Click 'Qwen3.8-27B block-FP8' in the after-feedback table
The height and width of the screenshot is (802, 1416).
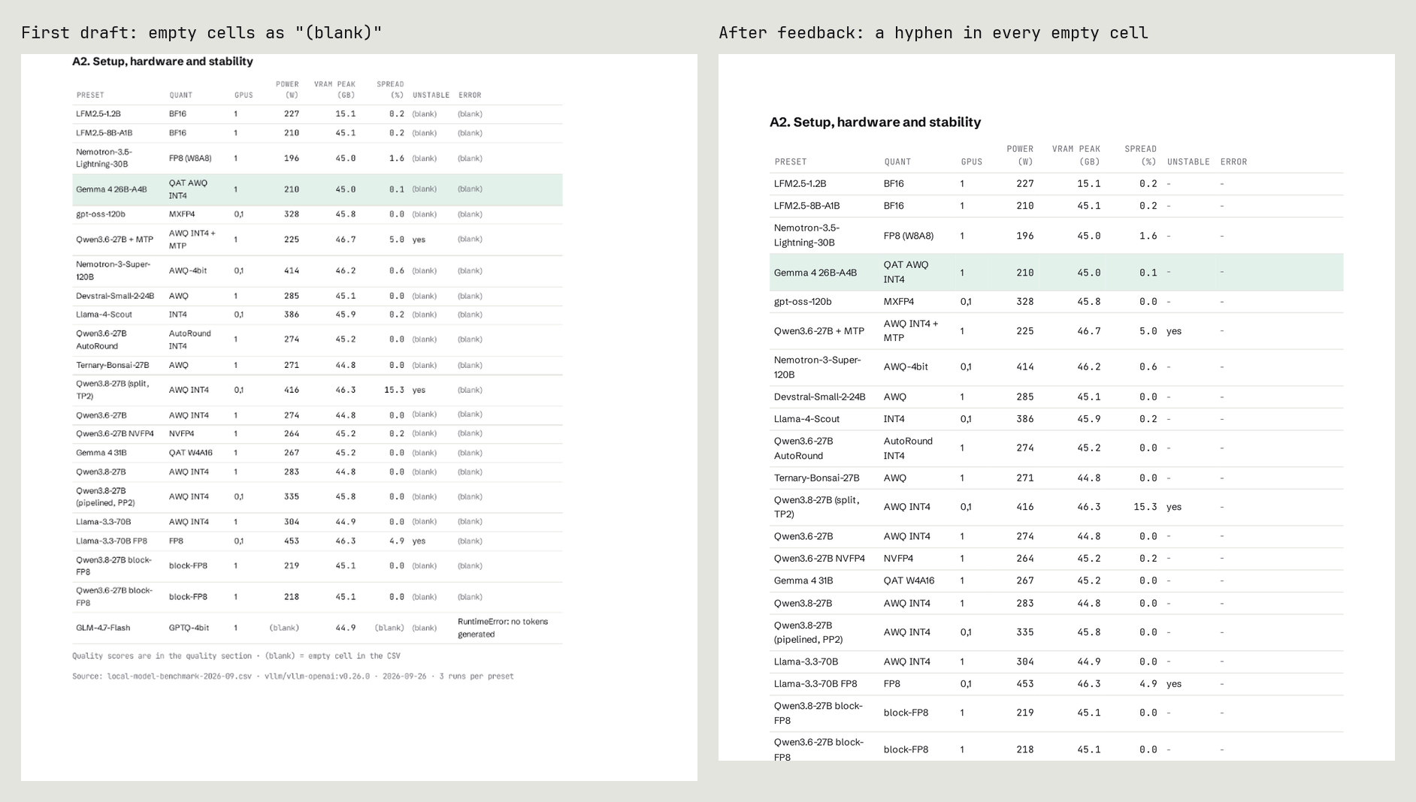click(x=818, y=713)
